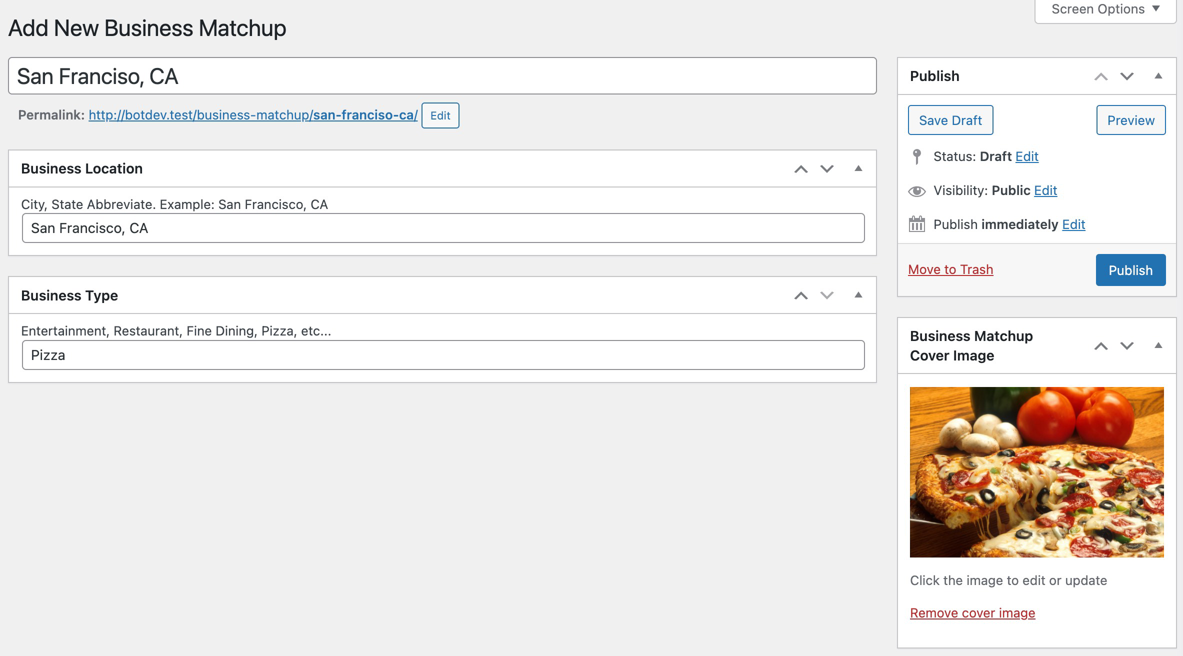Click the publish calendar icon

point(916,224)
